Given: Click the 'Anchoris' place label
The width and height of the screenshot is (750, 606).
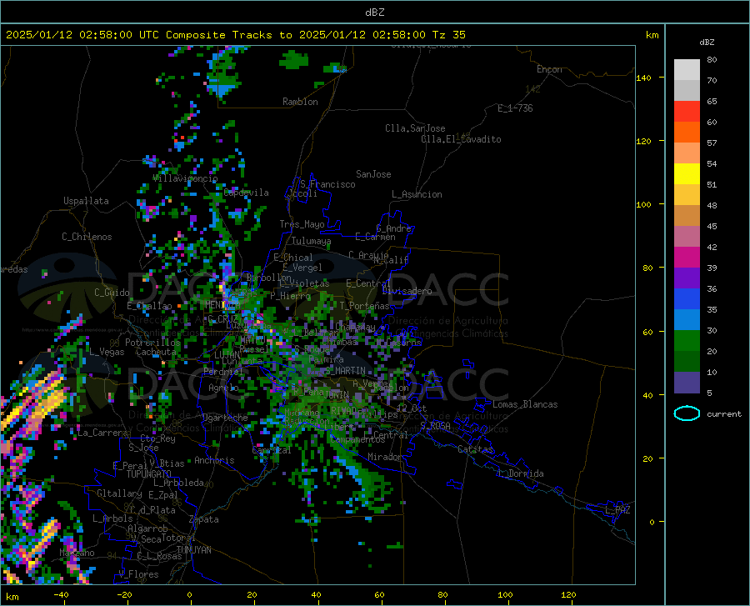Looking at the screenshot, I should [x=214, y=460].
